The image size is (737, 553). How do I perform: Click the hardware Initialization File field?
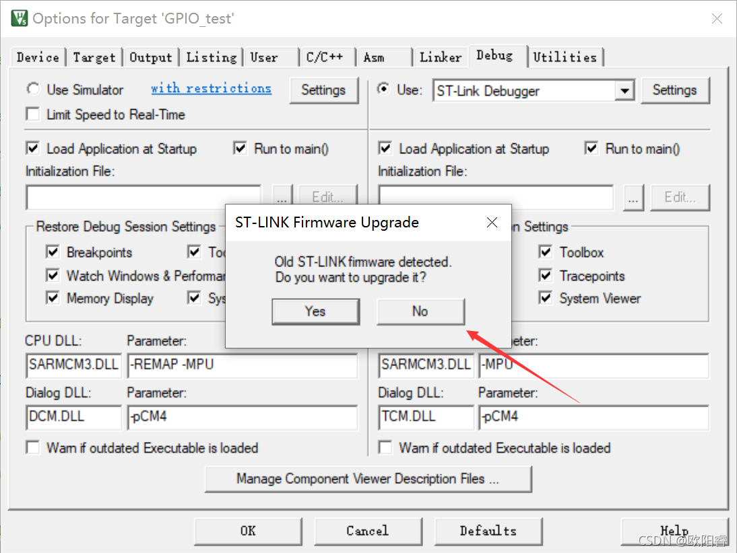tap(496, 197)
